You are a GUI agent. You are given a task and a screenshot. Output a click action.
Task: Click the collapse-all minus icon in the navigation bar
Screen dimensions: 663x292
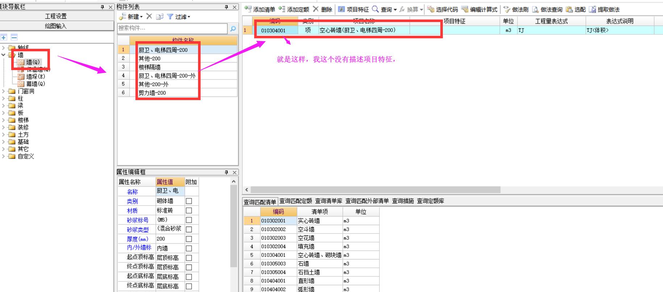14,37
